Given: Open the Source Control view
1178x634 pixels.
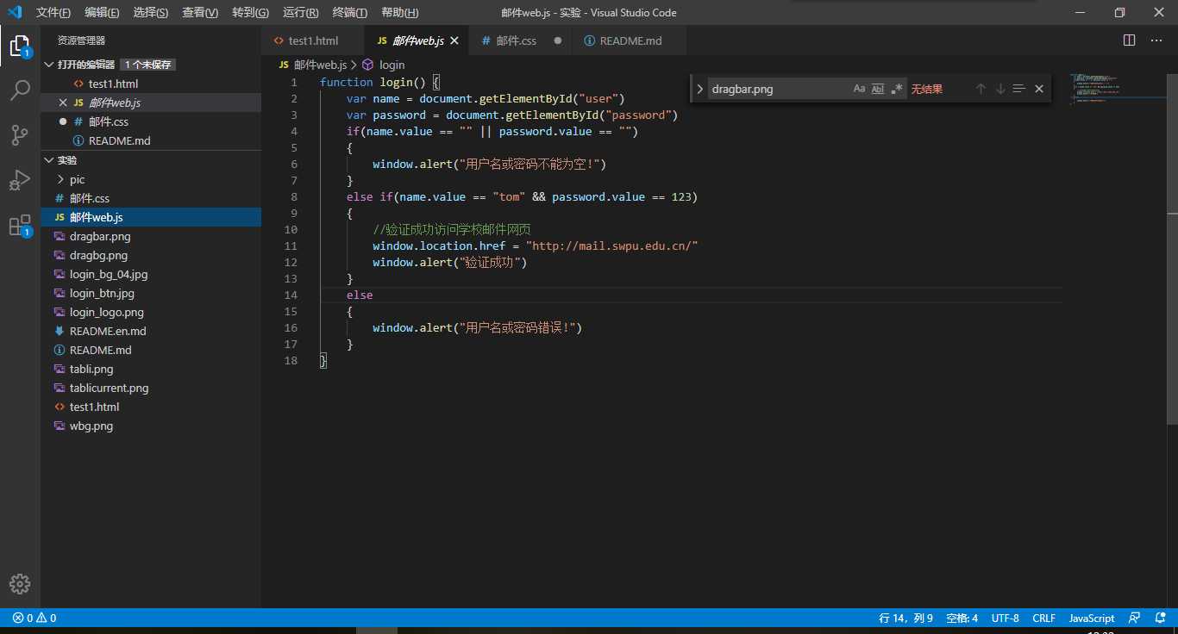Looking at the screenshot, I should point(20,135).
